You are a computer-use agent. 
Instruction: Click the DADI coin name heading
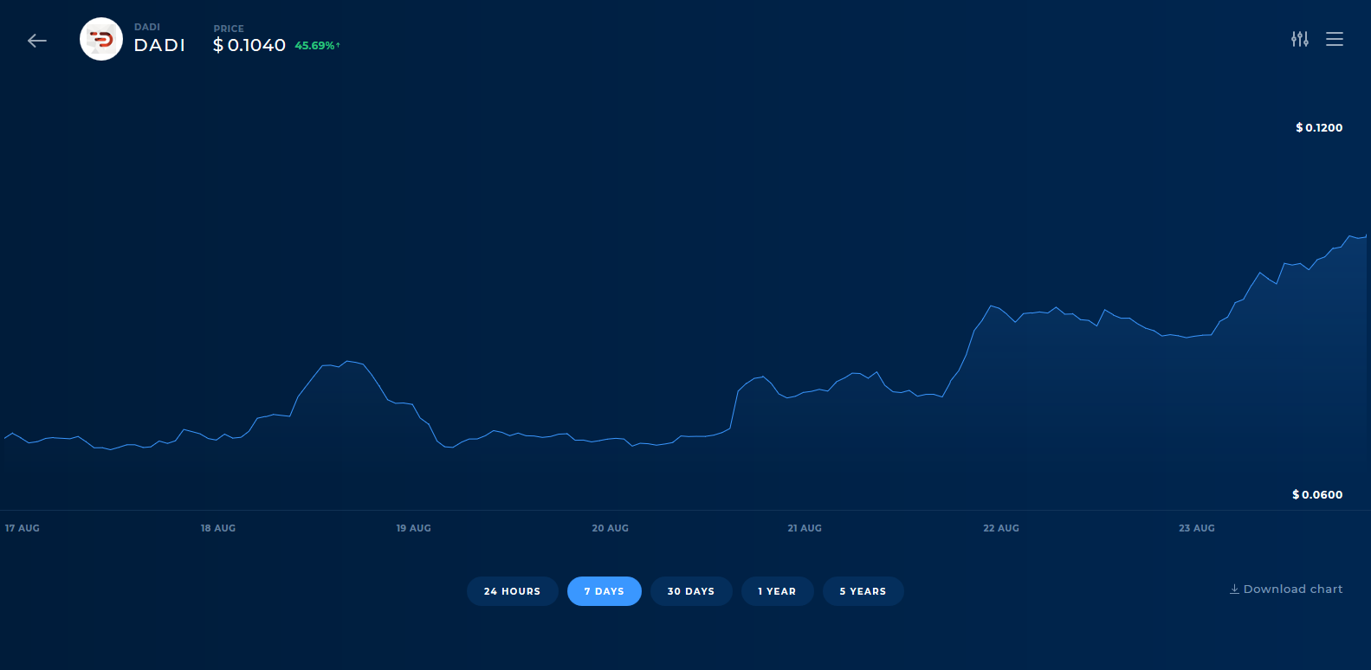tap(159, 45)
